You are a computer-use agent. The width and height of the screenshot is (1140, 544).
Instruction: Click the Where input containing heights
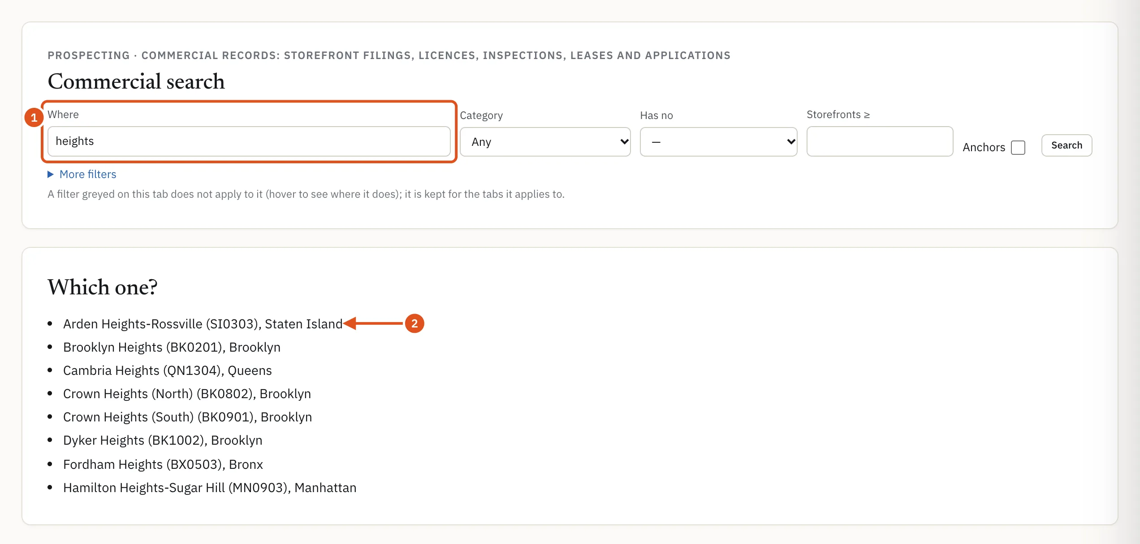point(249,141)
